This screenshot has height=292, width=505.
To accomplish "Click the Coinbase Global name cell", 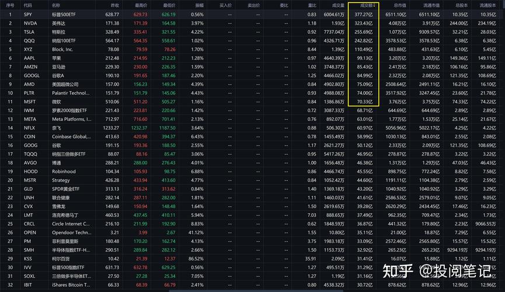I will click(x=71, y=137).
